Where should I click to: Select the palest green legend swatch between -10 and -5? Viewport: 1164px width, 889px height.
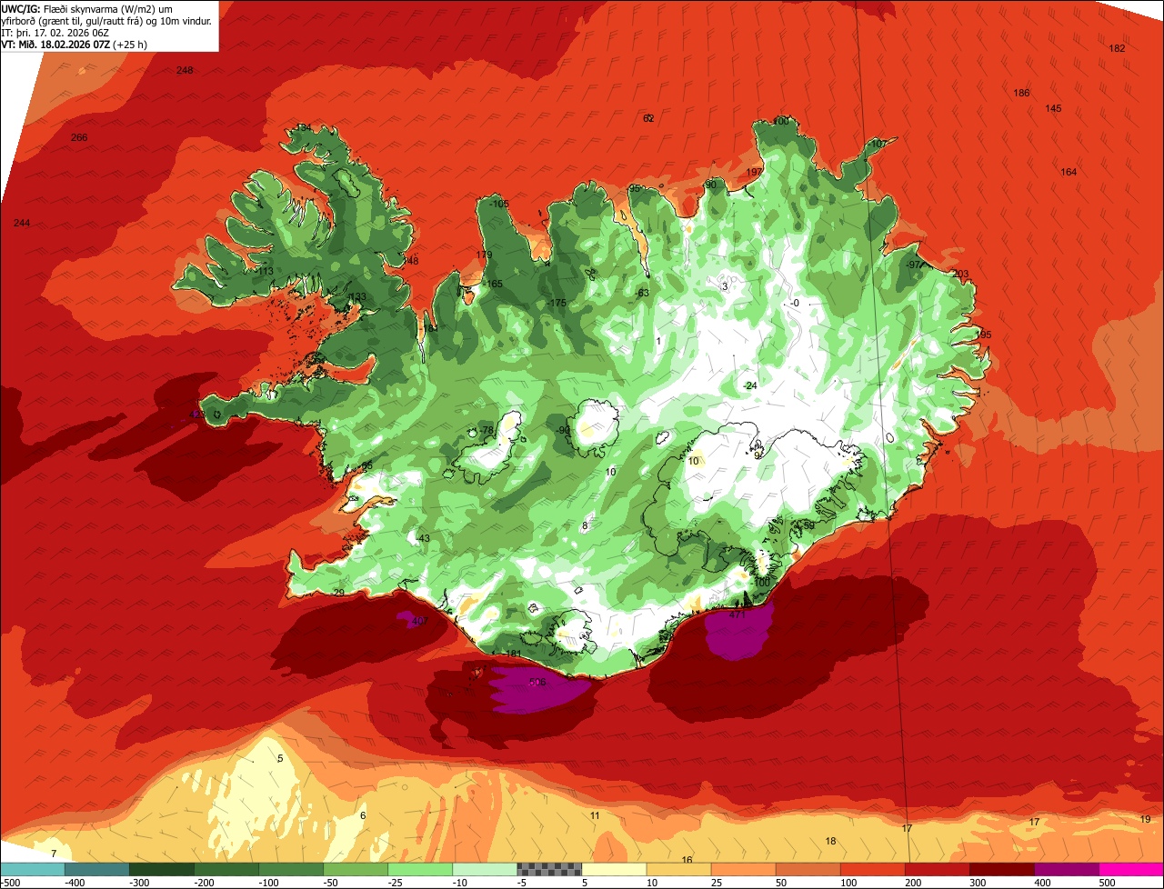tap(485, 869)
